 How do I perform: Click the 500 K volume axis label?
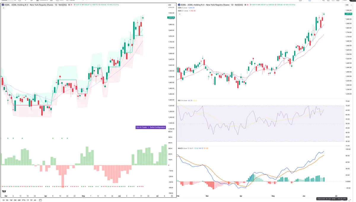(x=170, y=137)
